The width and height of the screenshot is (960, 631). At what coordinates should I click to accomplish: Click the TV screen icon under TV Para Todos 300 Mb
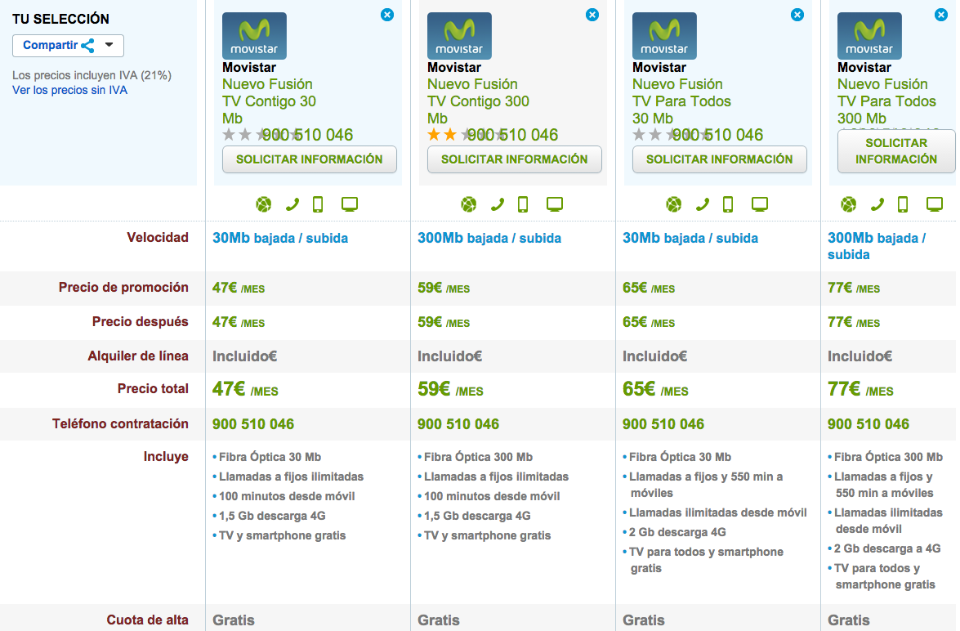click(935, 204)
